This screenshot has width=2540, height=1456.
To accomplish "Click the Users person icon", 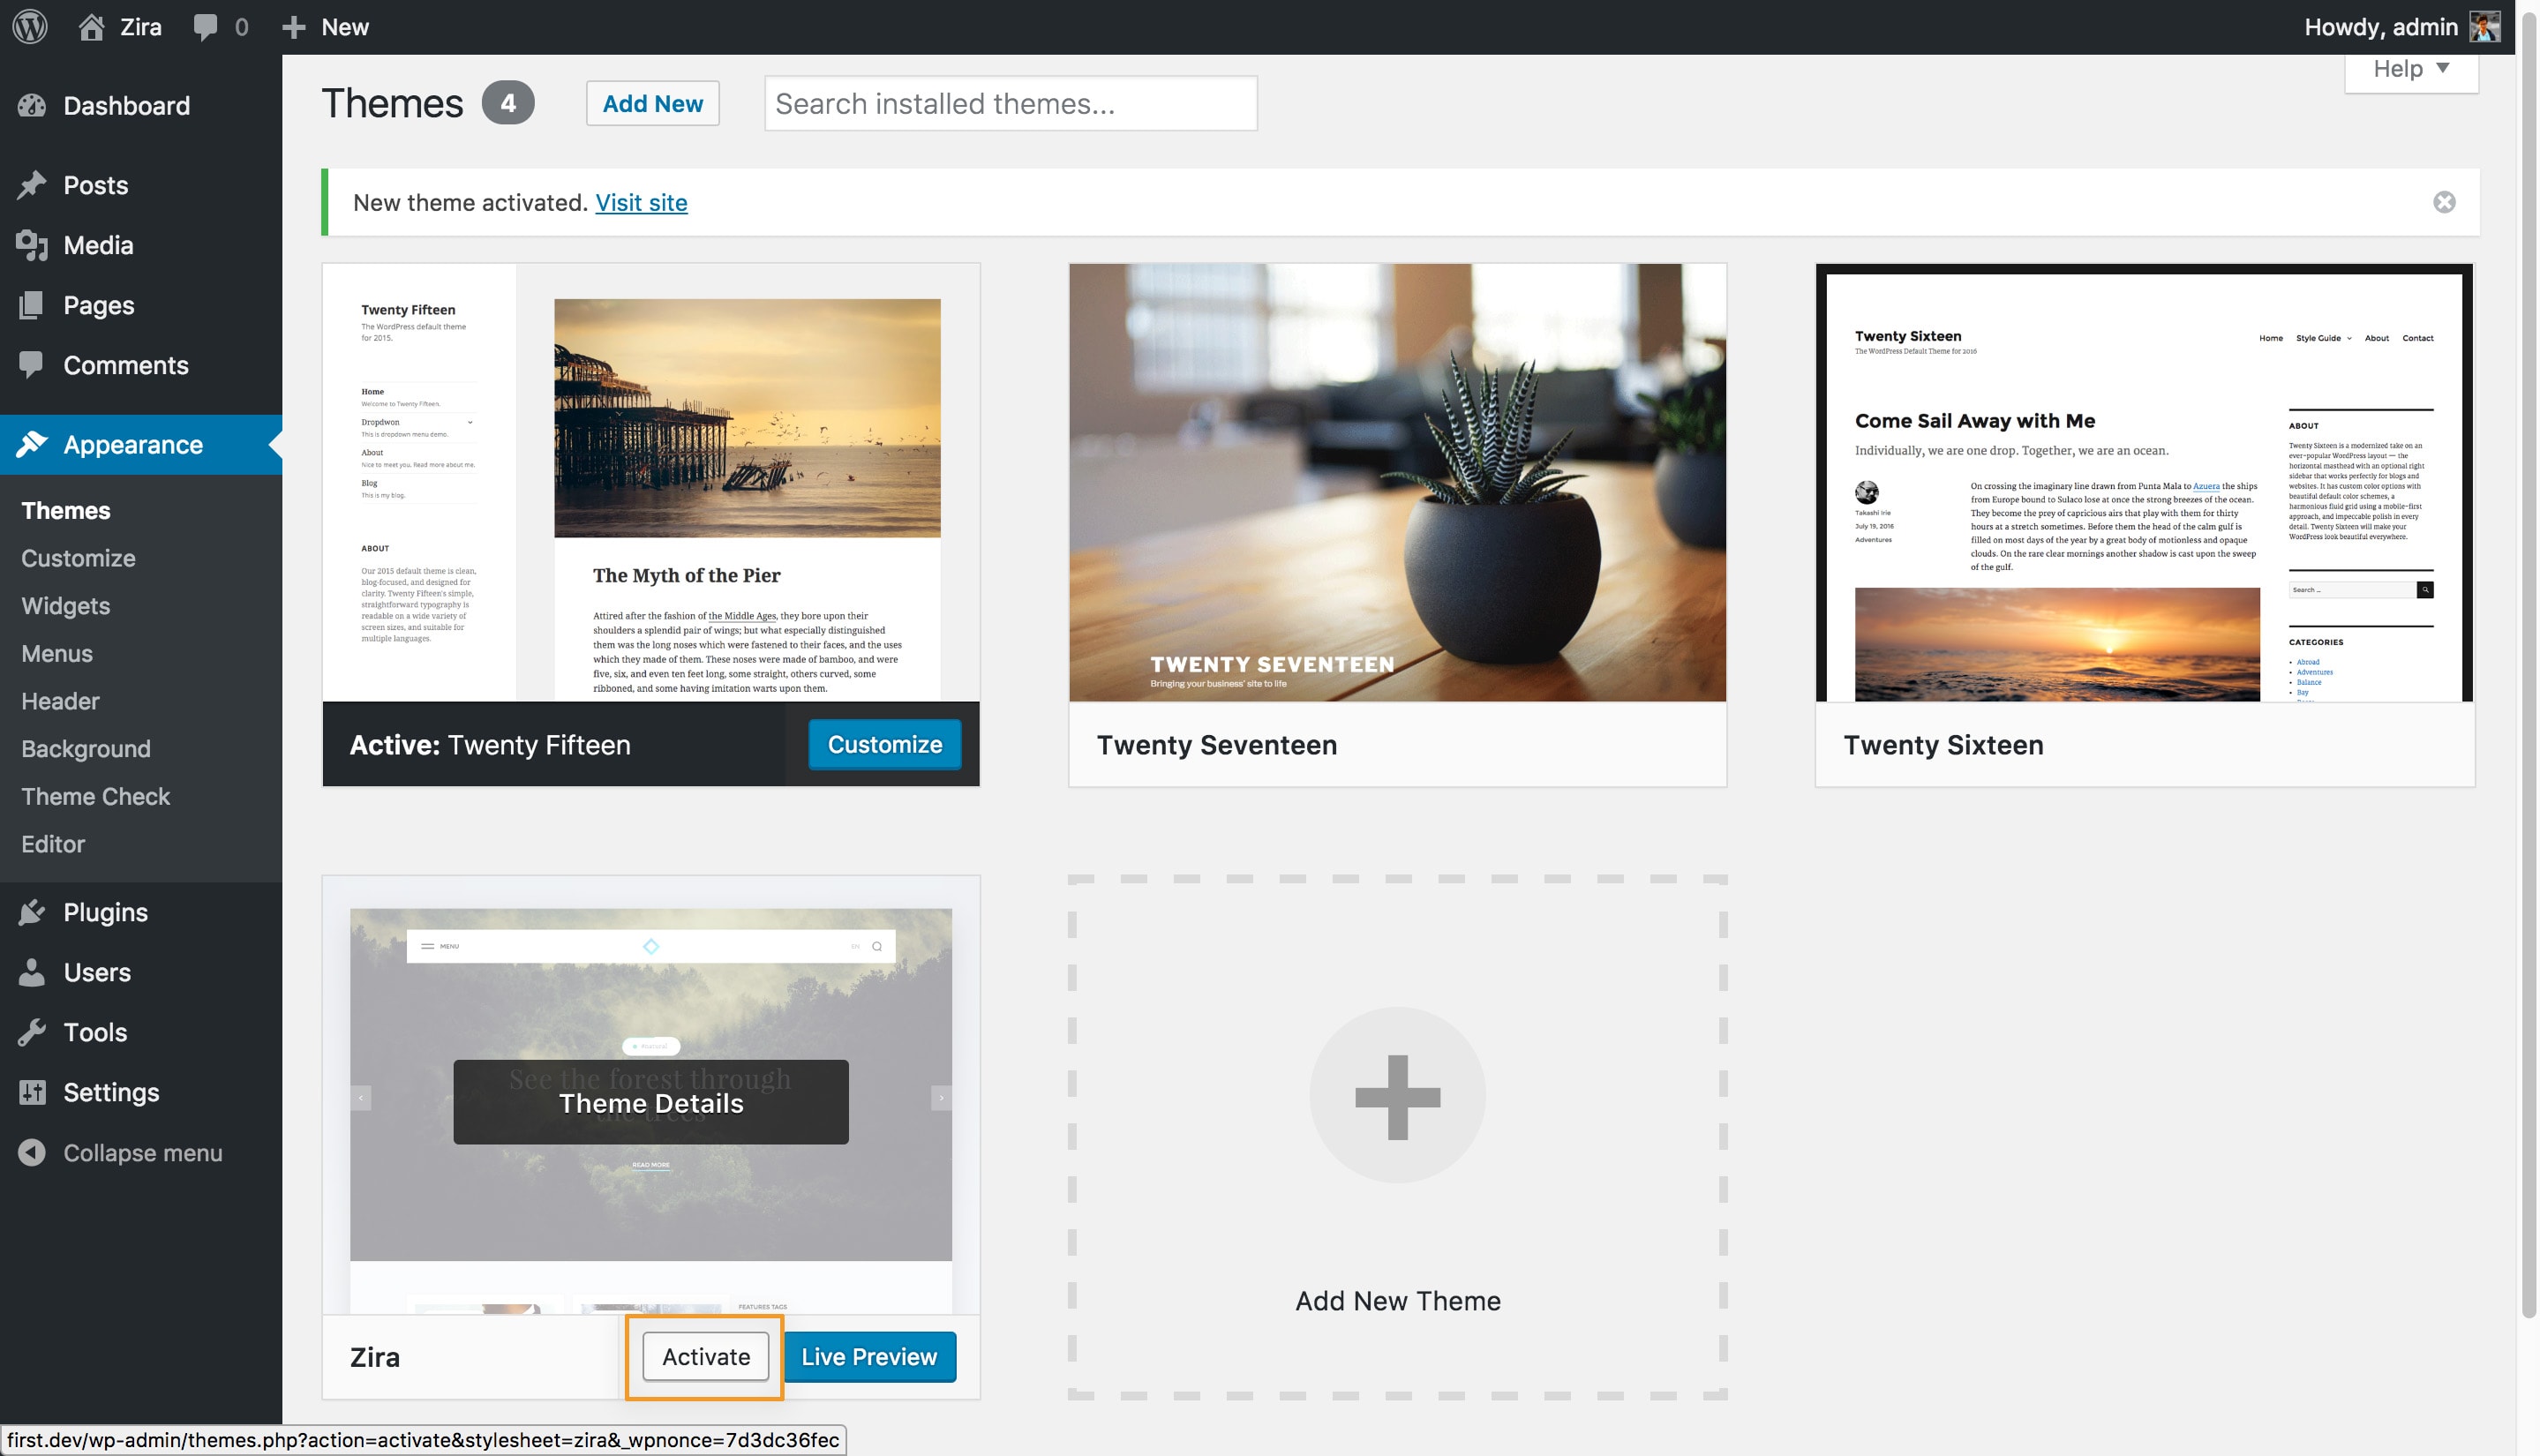I will coord(32,972).
